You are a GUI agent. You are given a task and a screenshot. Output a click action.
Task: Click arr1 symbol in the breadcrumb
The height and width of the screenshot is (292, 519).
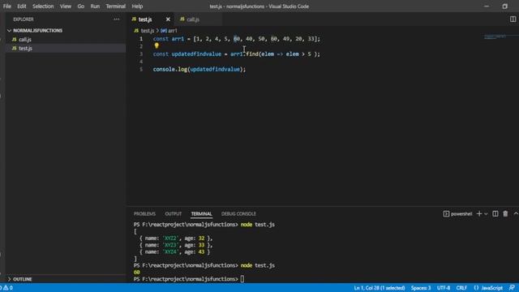(173, 31)
